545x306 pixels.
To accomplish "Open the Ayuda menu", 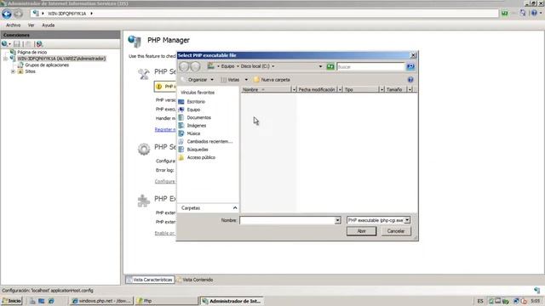I will [48, 25].
